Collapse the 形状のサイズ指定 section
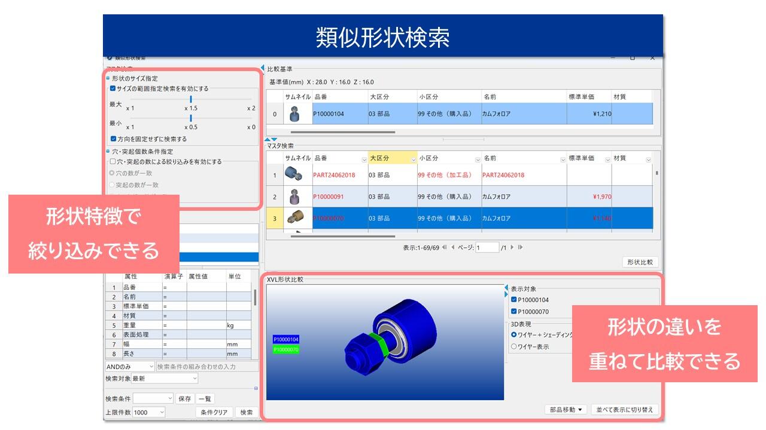The width and height of the screenshot is (766, 430). point(108,78)
